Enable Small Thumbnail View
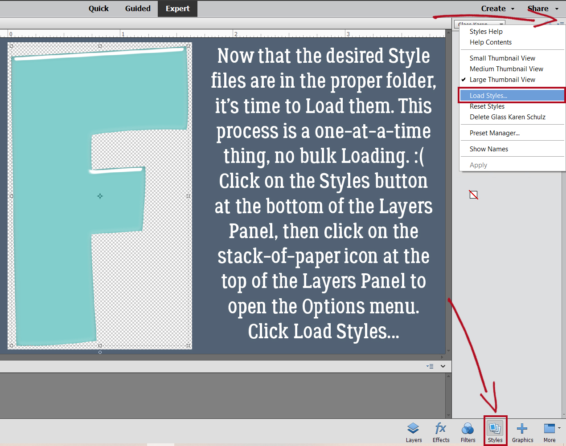 click(502, 58)
